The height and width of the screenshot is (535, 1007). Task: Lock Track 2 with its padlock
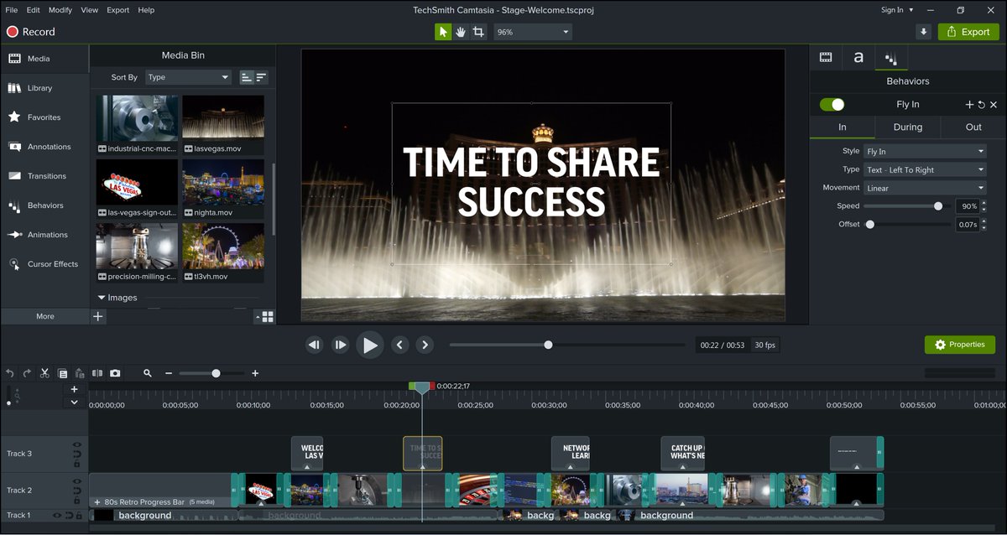[76, 500]
